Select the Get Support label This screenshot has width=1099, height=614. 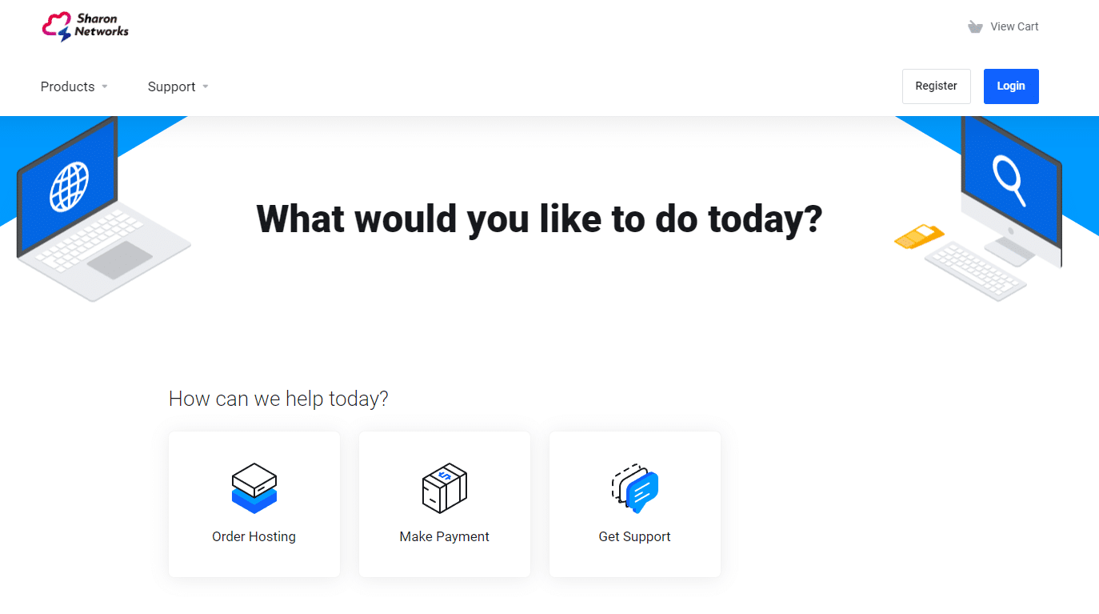tap(634, 536)
